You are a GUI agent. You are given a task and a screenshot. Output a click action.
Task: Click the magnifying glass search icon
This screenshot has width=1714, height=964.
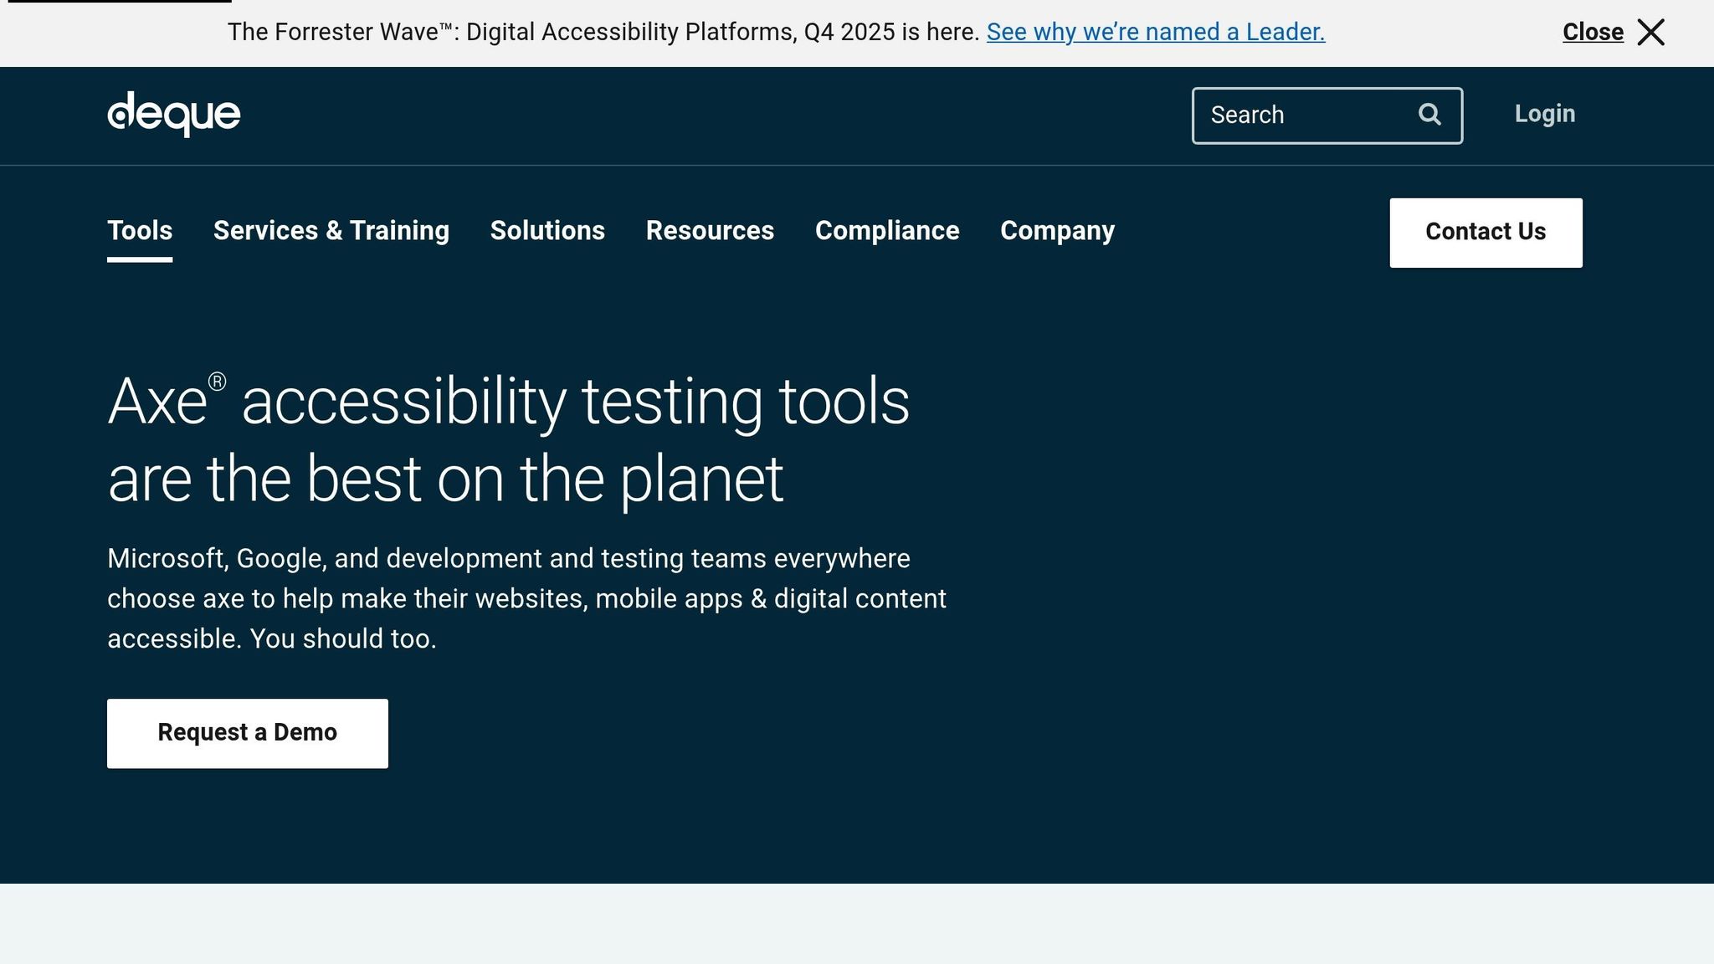tap(1429, 115)
